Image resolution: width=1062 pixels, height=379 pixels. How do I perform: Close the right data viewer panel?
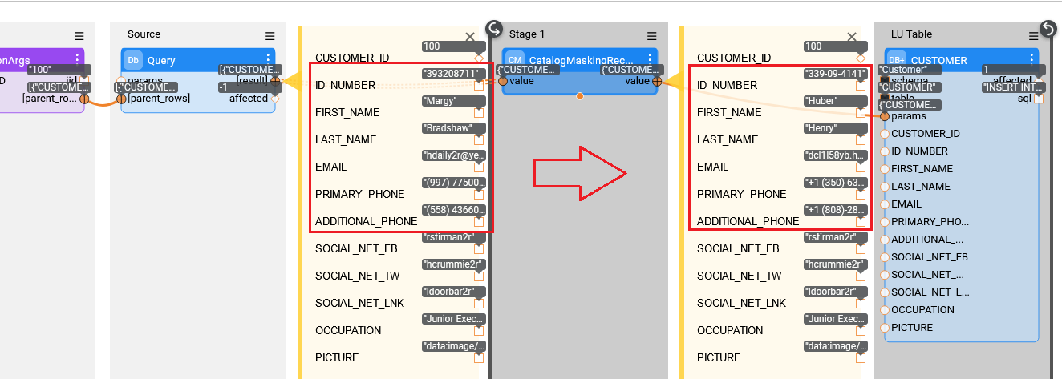852,37
